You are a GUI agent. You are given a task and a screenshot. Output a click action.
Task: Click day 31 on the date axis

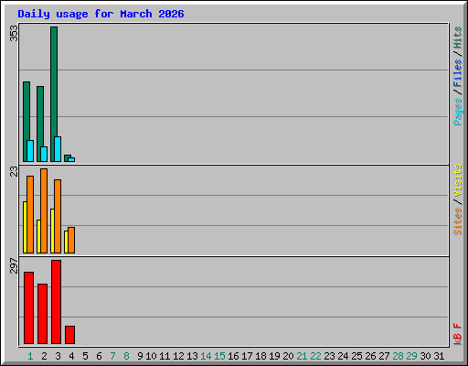[x=439, y=356]
